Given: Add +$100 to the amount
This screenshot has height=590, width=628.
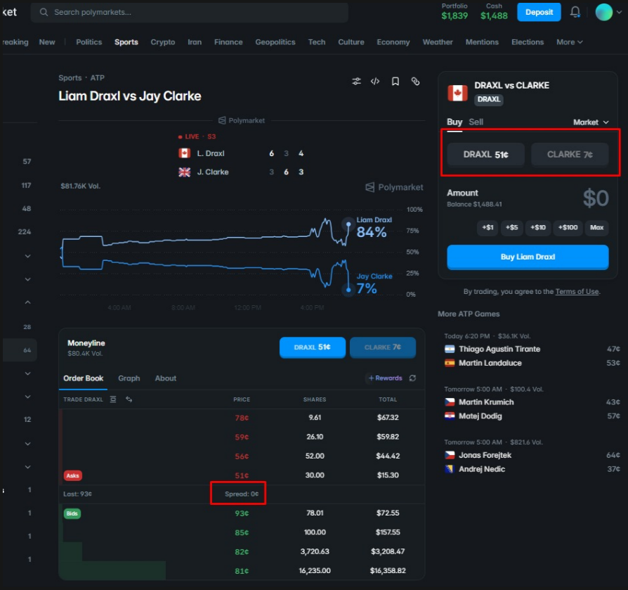Looking at the screenshot, I should [x=568, y=228].
